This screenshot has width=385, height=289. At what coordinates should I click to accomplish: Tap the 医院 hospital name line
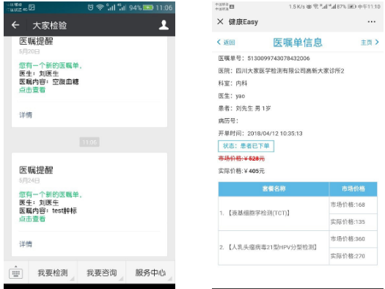click(281, 71)
